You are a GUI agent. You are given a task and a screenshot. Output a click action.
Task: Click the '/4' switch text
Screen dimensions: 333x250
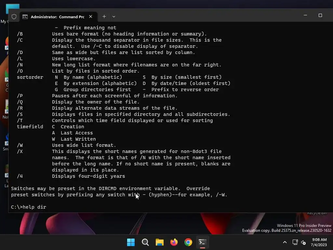click(20, 176)
